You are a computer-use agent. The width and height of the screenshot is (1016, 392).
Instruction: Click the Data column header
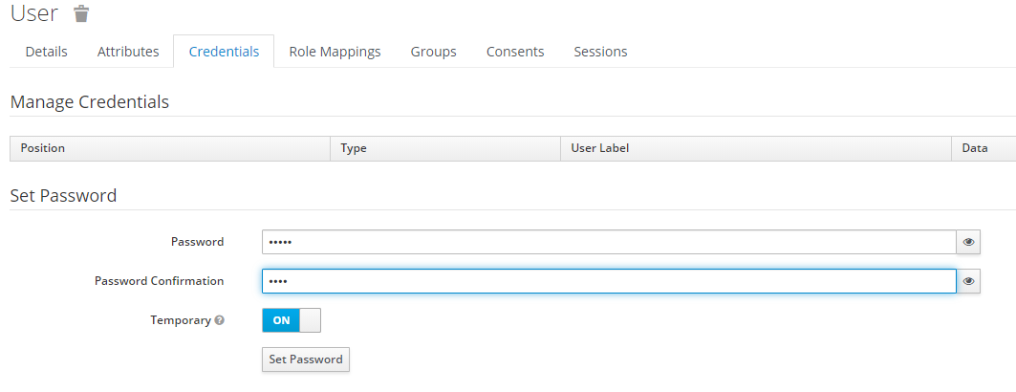pos(975,148)
